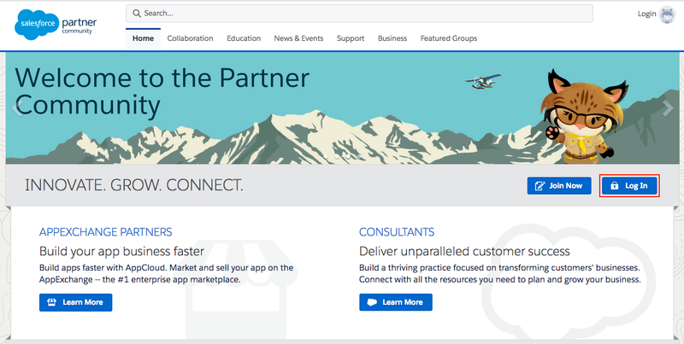Open the News & Events menu
Screen dimensions: 684x344
[298, 38]
